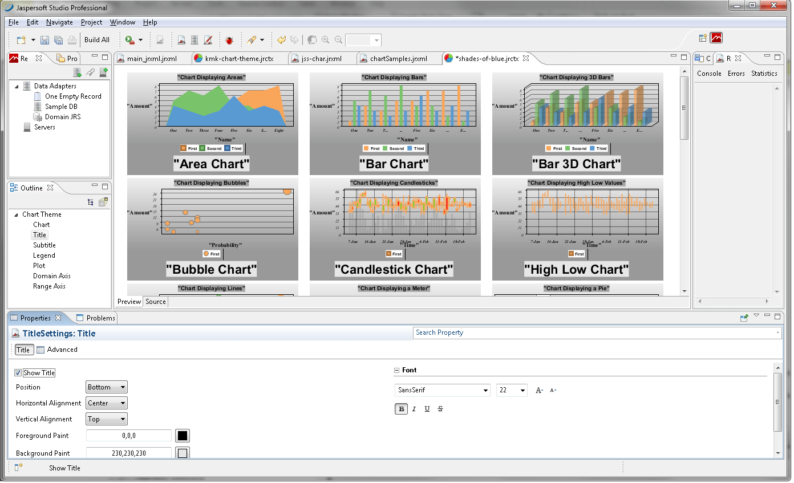794x483 pixels.
Task: Open the File menu
Action: coord(14,22)
